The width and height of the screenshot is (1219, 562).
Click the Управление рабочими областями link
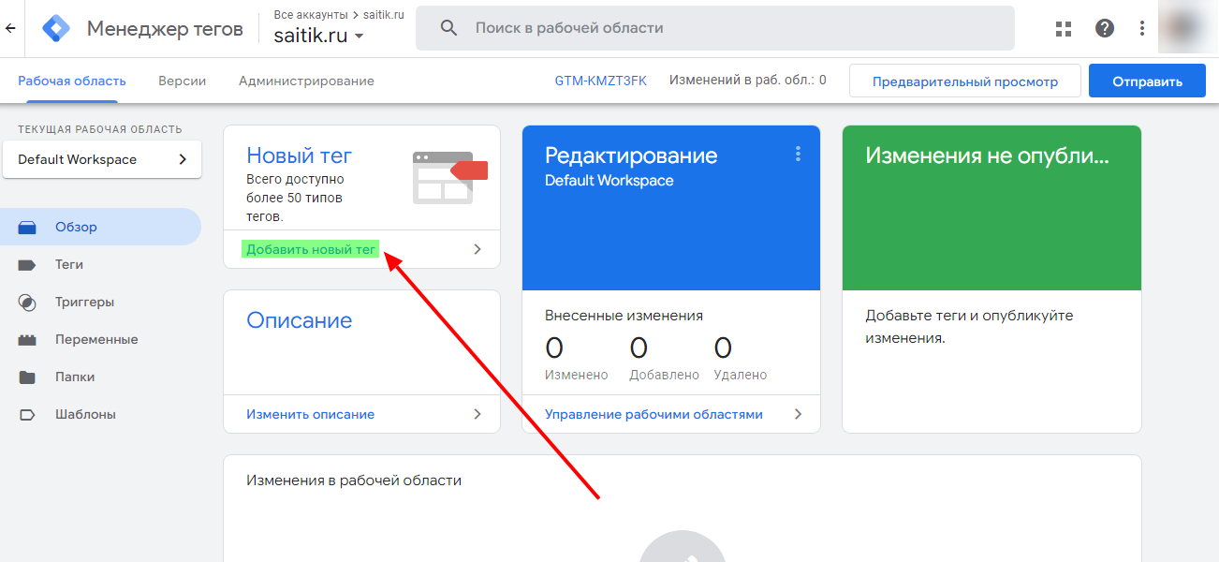click(x=654, y=414)
